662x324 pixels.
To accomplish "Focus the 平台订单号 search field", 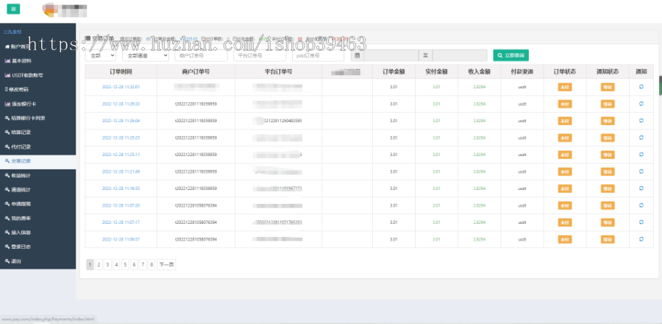I will [x=260, y=55].
